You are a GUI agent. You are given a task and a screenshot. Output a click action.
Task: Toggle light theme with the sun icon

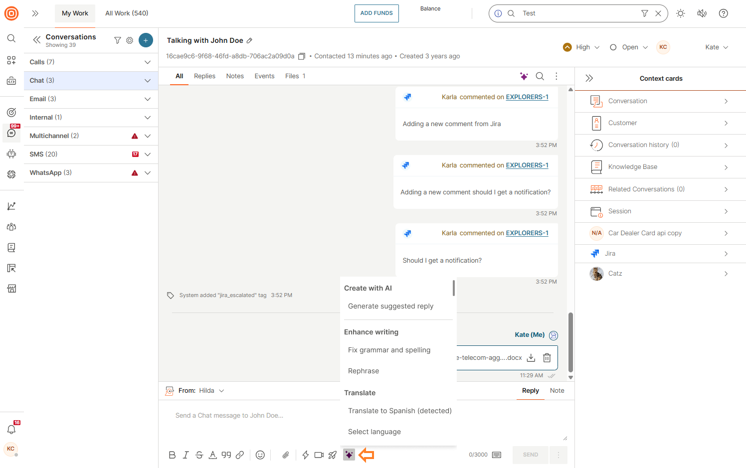pyautogui.click(x=680, y=13)
